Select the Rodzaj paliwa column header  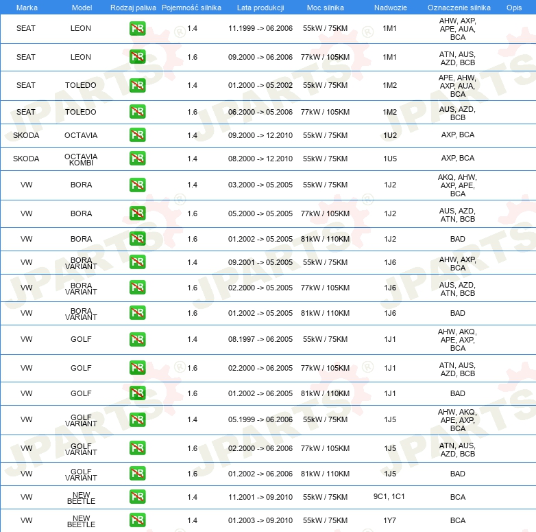click(133, 8)
